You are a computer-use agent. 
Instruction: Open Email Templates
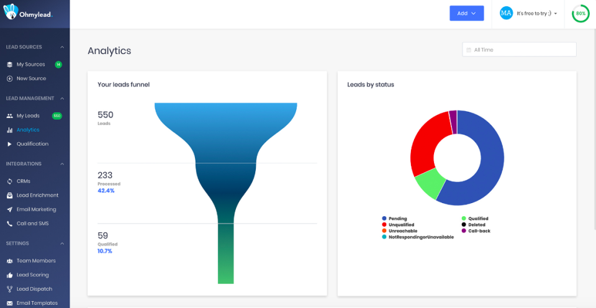(37, 303)
